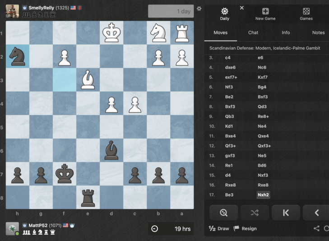Click the black knight on h2
Screen dimensions: 329x241
(18, 56)
